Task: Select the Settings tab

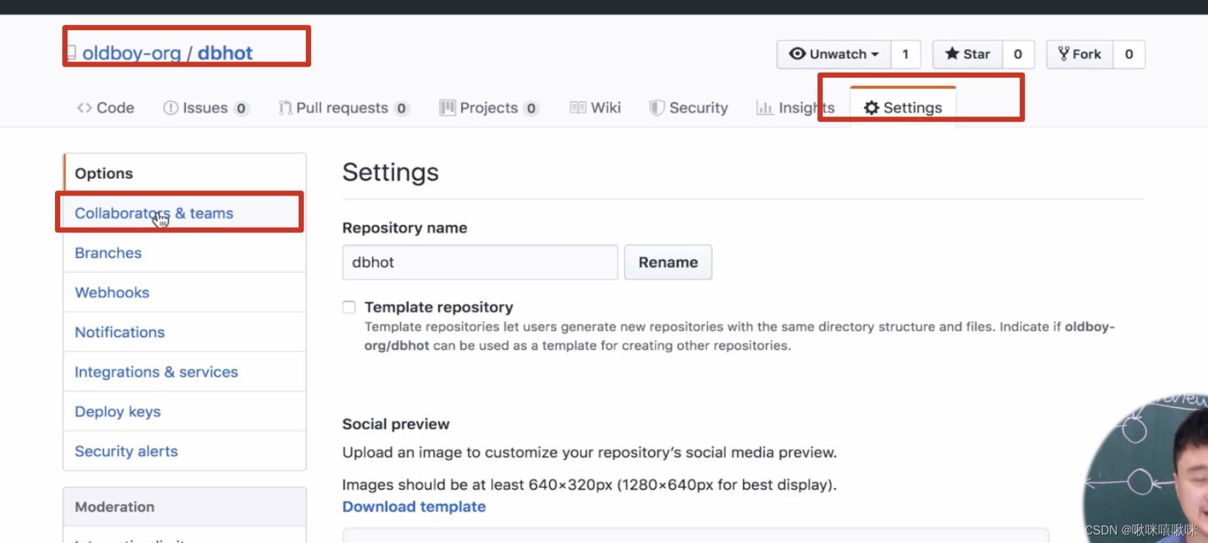Action: pos(903,107)
